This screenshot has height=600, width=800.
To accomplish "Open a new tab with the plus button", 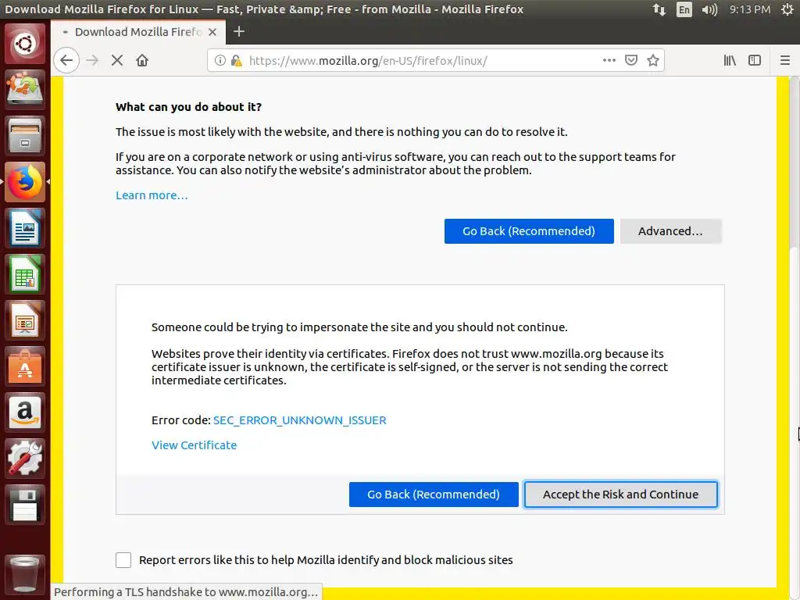I will (239, 31).
